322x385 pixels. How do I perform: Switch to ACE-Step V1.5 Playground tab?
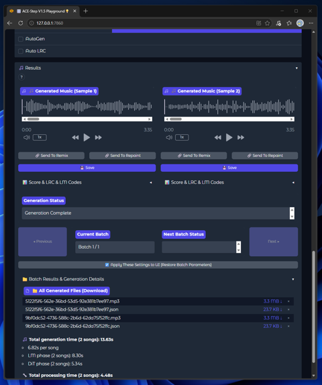pyautogui.click(x=43, y=11)
